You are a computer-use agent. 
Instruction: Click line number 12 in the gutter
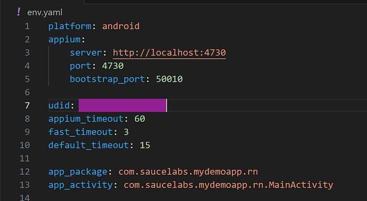click(25, 172)
